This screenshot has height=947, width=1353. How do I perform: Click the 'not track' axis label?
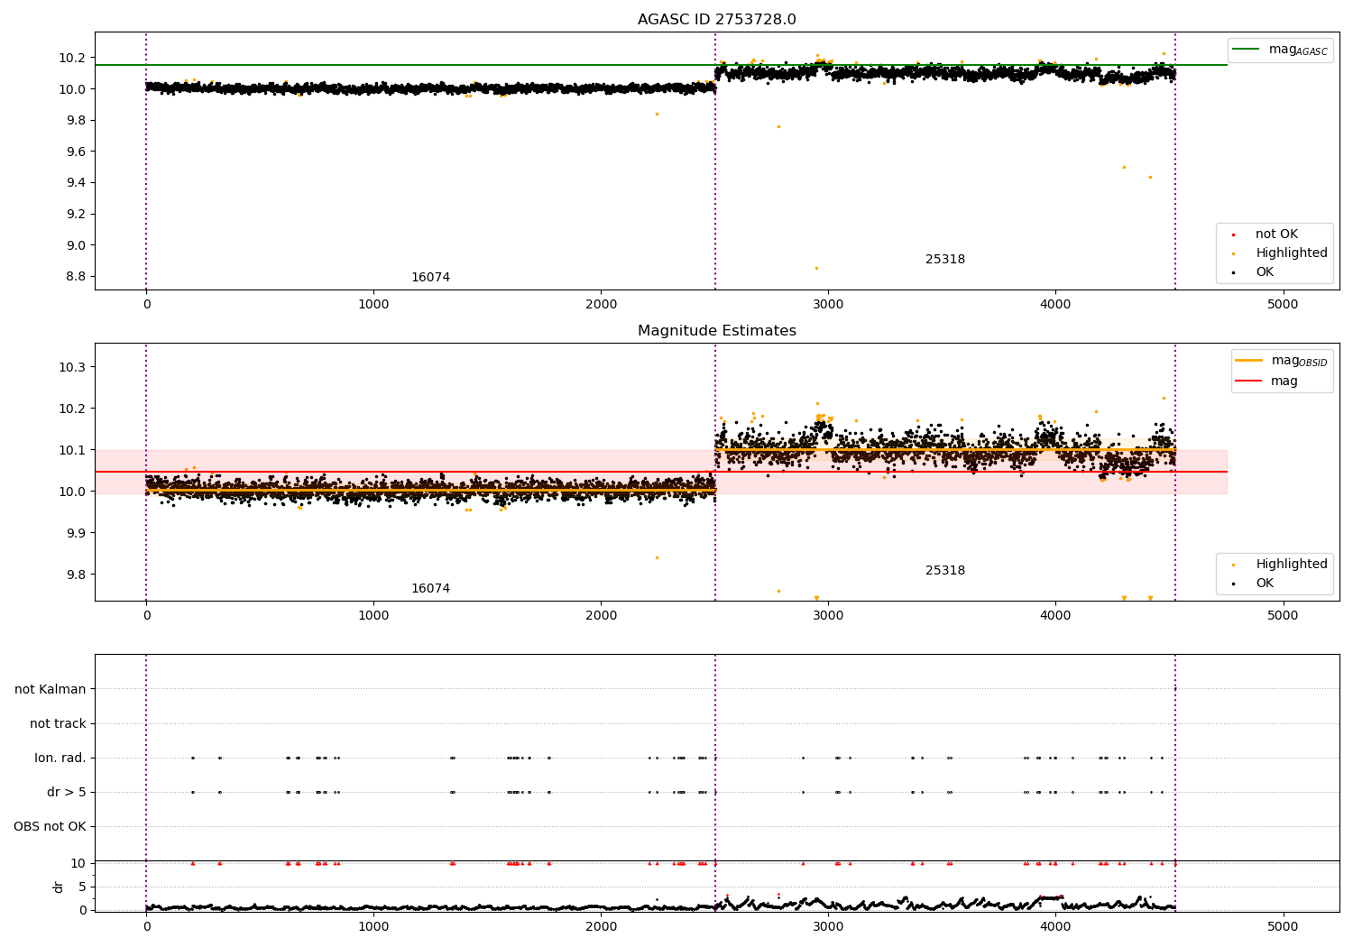pyautogui.click(x=58, y=723)
